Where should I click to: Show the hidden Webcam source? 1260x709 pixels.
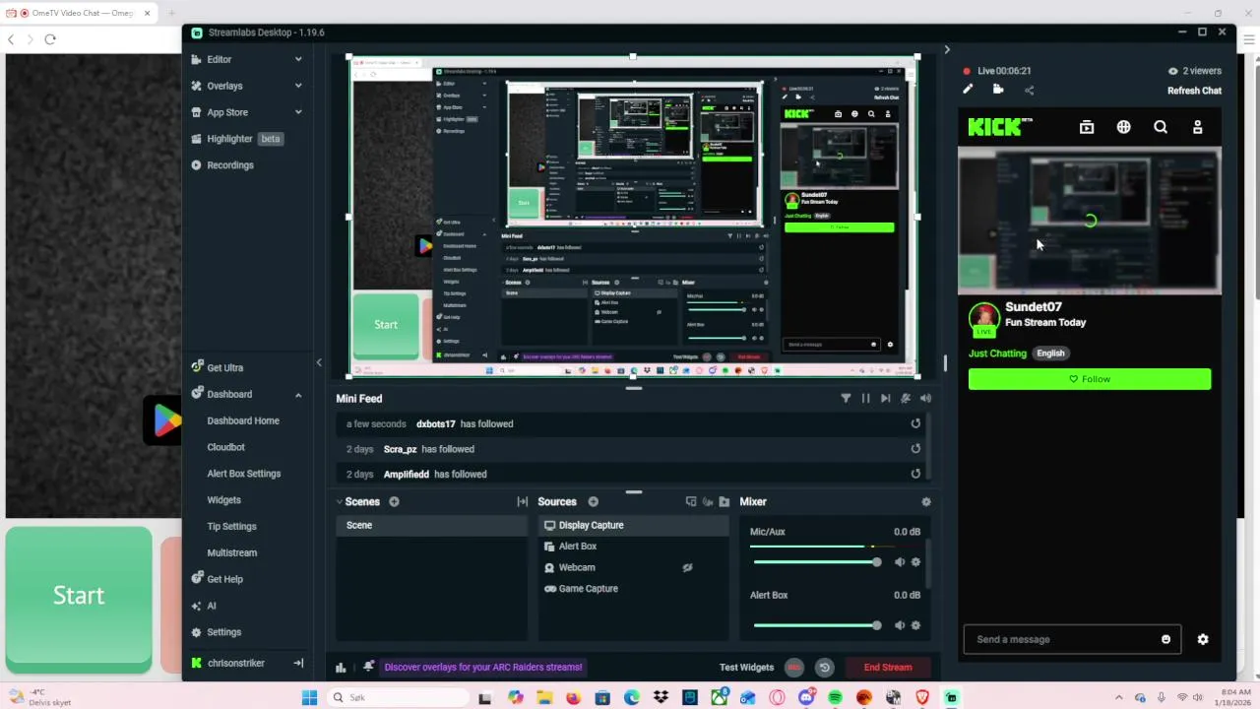687,567
